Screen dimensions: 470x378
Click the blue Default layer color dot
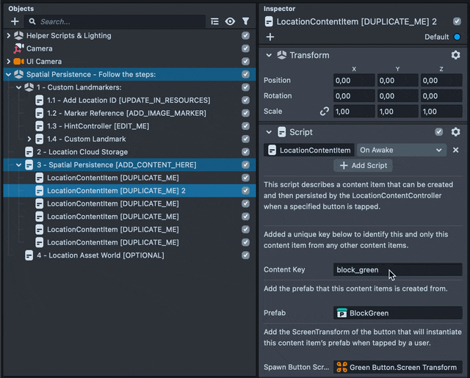(457, 37)
